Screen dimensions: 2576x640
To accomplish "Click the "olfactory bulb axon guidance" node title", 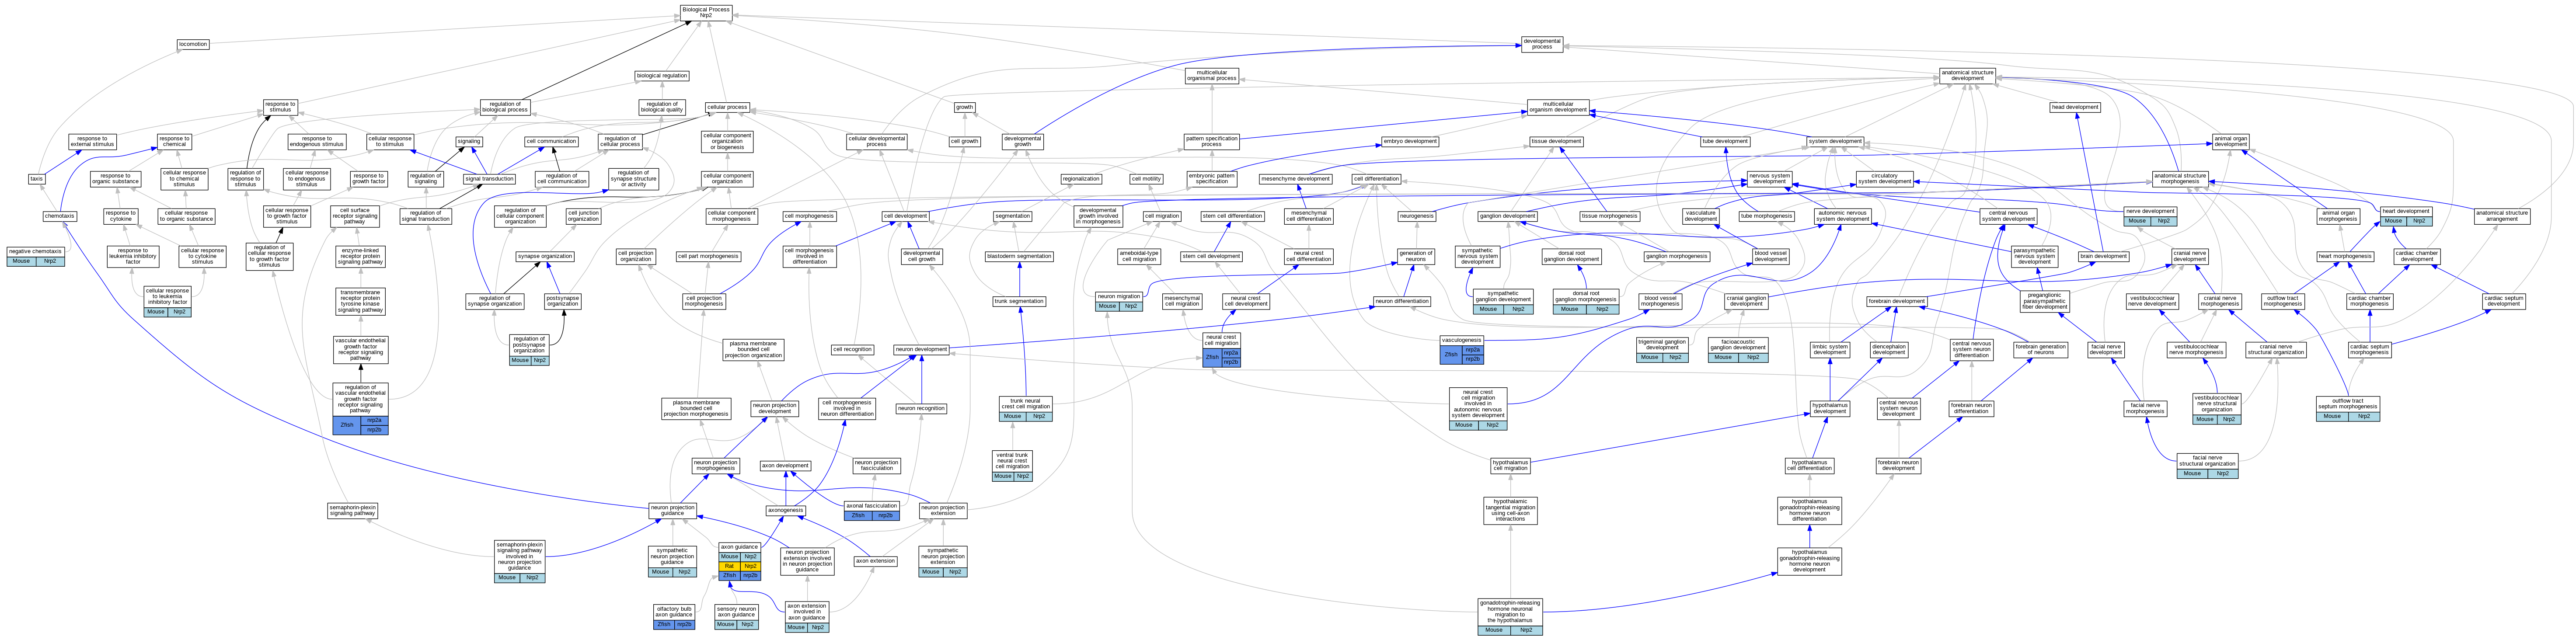I will click(674, 611).
